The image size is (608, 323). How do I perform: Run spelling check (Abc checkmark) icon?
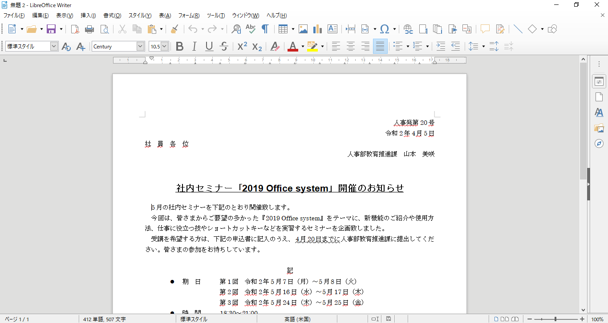(251, 29)
